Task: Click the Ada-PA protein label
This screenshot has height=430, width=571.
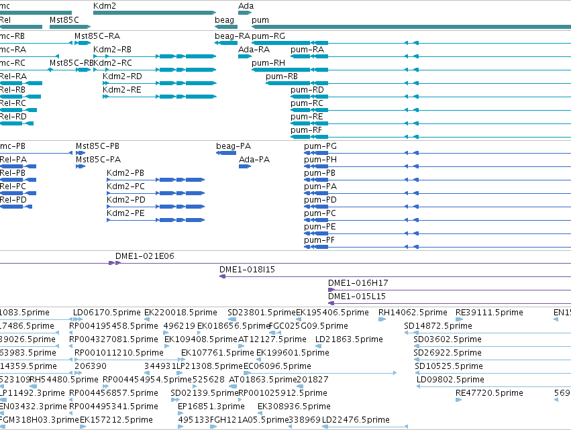Action: [x=254, y=160]
